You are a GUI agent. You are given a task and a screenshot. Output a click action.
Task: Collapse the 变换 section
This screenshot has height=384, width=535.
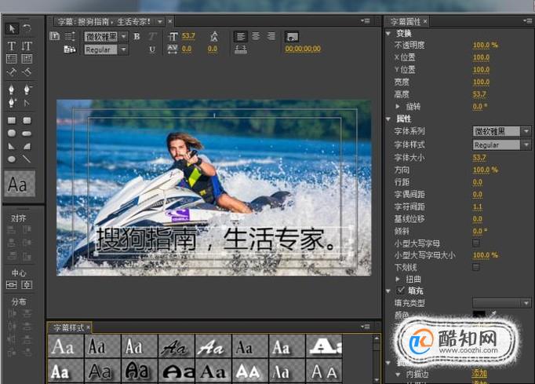coord(388,34)
